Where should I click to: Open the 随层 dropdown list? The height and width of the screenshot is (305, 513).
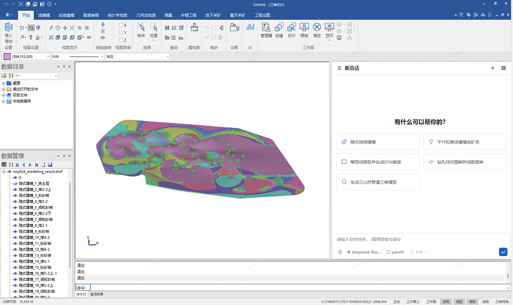tap(168, 57)
